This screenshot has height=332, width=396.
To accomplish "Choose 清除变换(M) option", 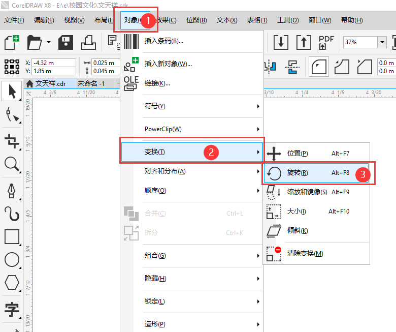I will click(x=316, y=253).
